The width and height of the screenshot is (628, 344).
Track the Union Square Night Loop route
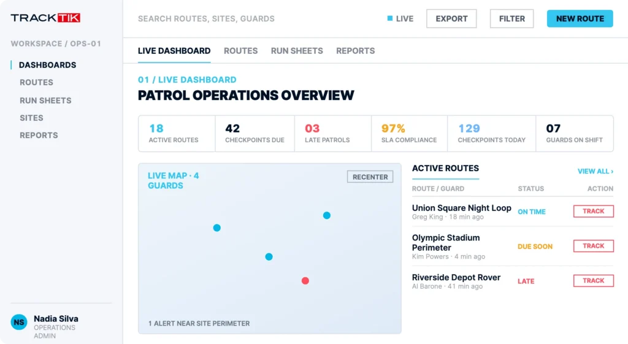click(x=593, y=211)
